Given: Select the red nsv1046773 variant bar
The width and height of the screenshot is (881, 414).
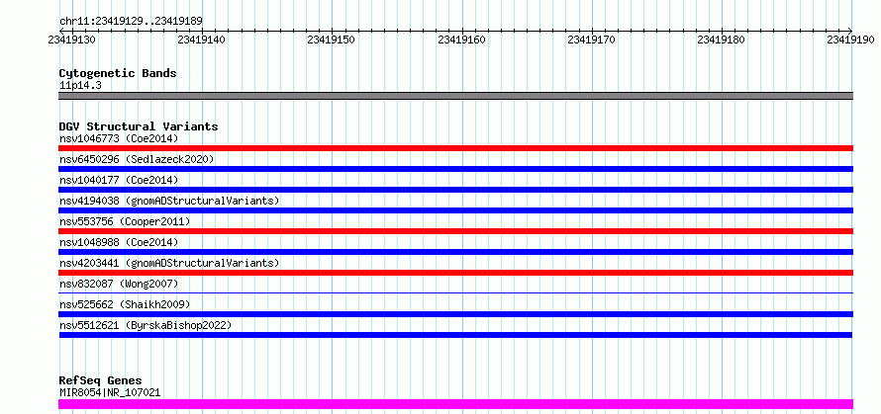Looking at the screenshot, I should click(455, 148).
